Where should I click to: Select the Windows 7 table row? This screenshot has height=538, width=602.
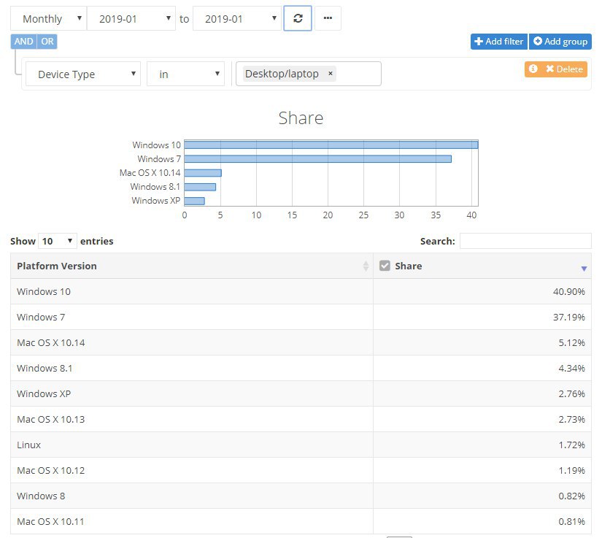pyautogui.click(x=301, y=317)
